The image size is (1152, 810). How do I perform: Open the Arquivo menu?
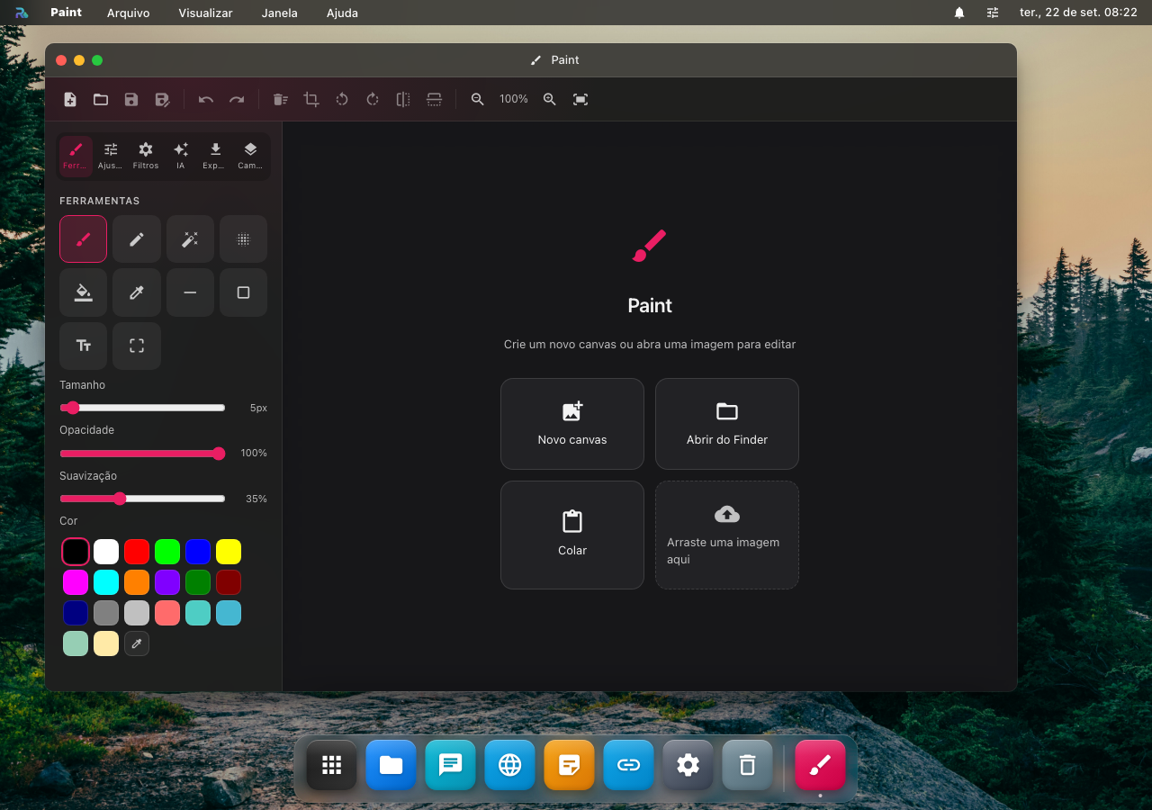[x=129, y=13]
